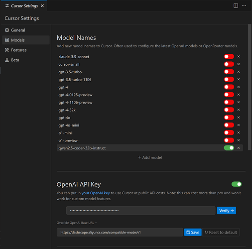
Task: Remove the gpt-4 model using its X
Action: (x=239, y=87)
